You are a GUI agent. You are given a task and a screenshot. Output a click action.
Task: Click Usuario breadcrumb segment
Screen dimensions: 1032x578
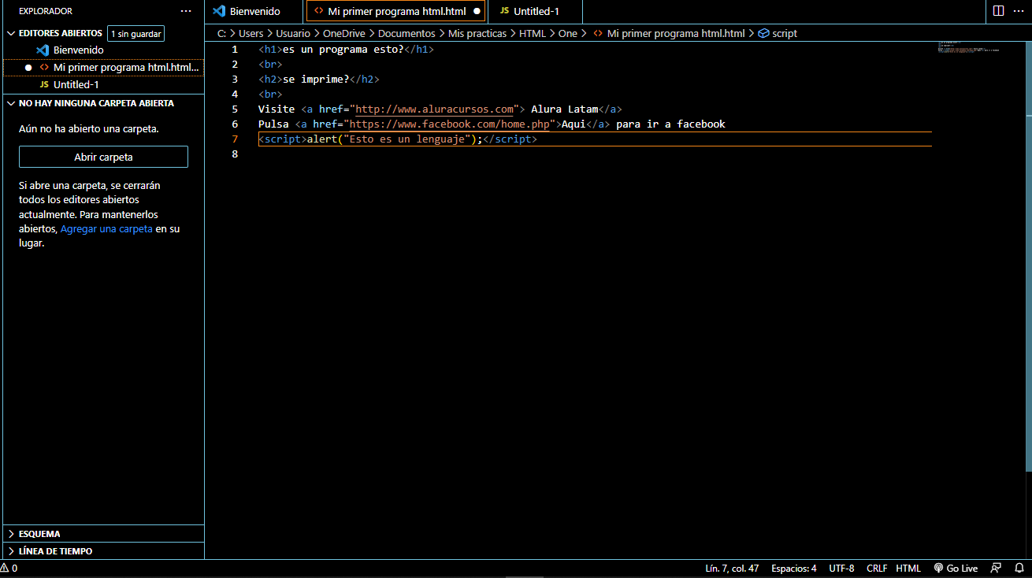[x=293, y=34]
